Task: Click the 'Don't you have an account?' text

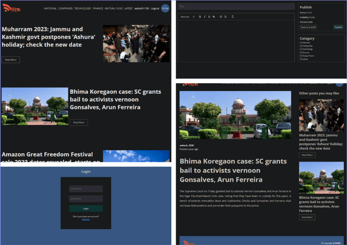Action: pyautogui.click(x=86, y=216)
